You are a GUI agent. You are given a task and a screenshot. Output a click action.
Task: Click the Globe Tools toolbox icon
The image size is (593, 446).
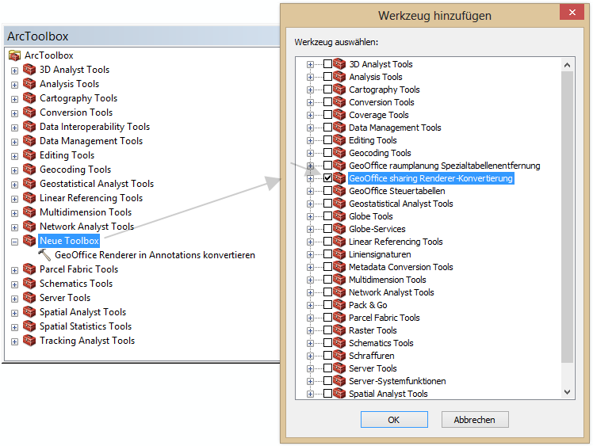(x=339, y=216)
